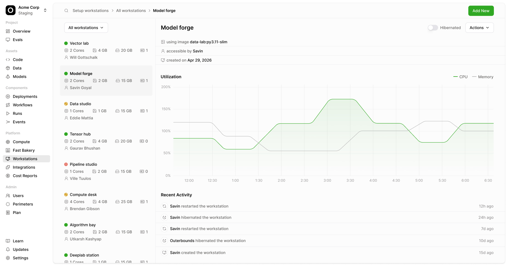The image size is (508, 266).
Task: Click the 3:00 time label on chart axis
Action: tap(327, 180)
